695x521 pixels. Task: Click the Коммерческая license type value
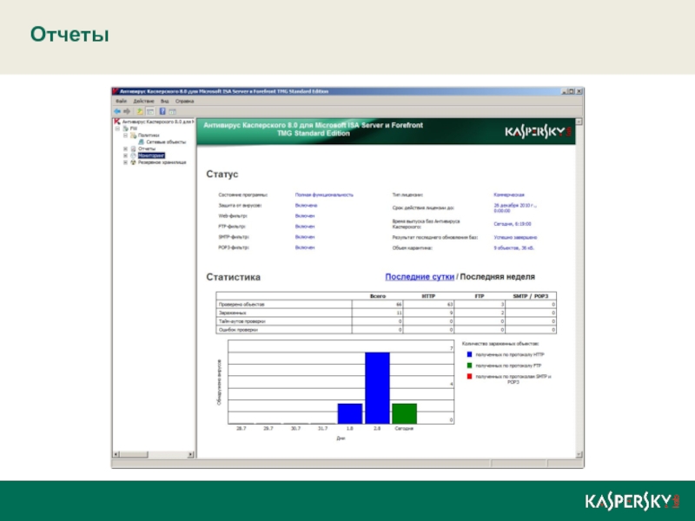(509, 195)
